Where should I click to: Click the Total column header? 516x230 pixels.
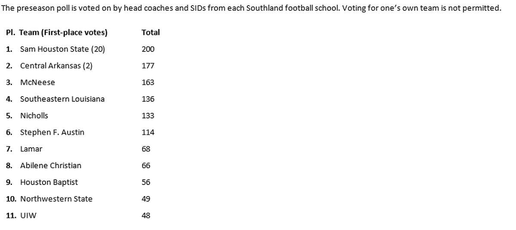[150, 33]
